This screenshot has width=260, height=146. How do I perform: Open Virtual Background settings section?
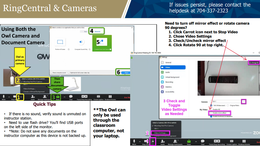click(173, 77)
